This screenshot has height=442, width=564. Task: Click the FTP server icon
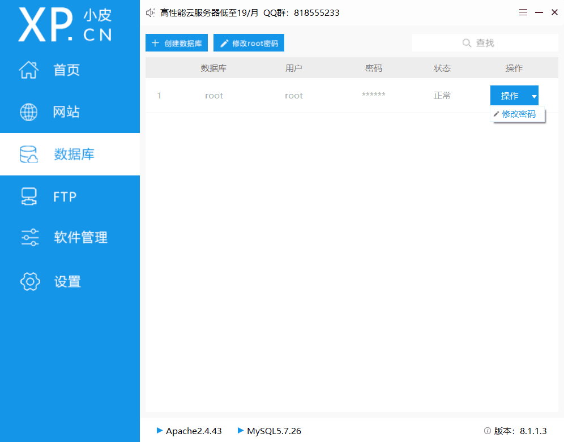tap(29, 196)
